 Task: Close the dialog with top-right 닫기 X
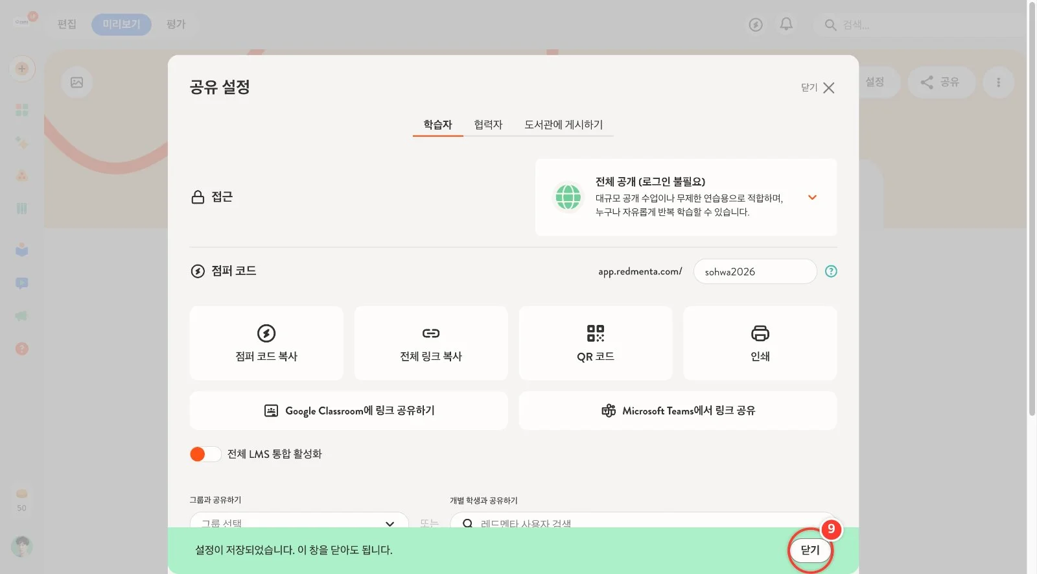(818, 88)
